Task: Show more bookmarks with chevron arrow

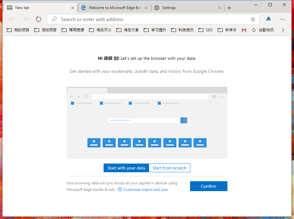Action: (283, 30)
